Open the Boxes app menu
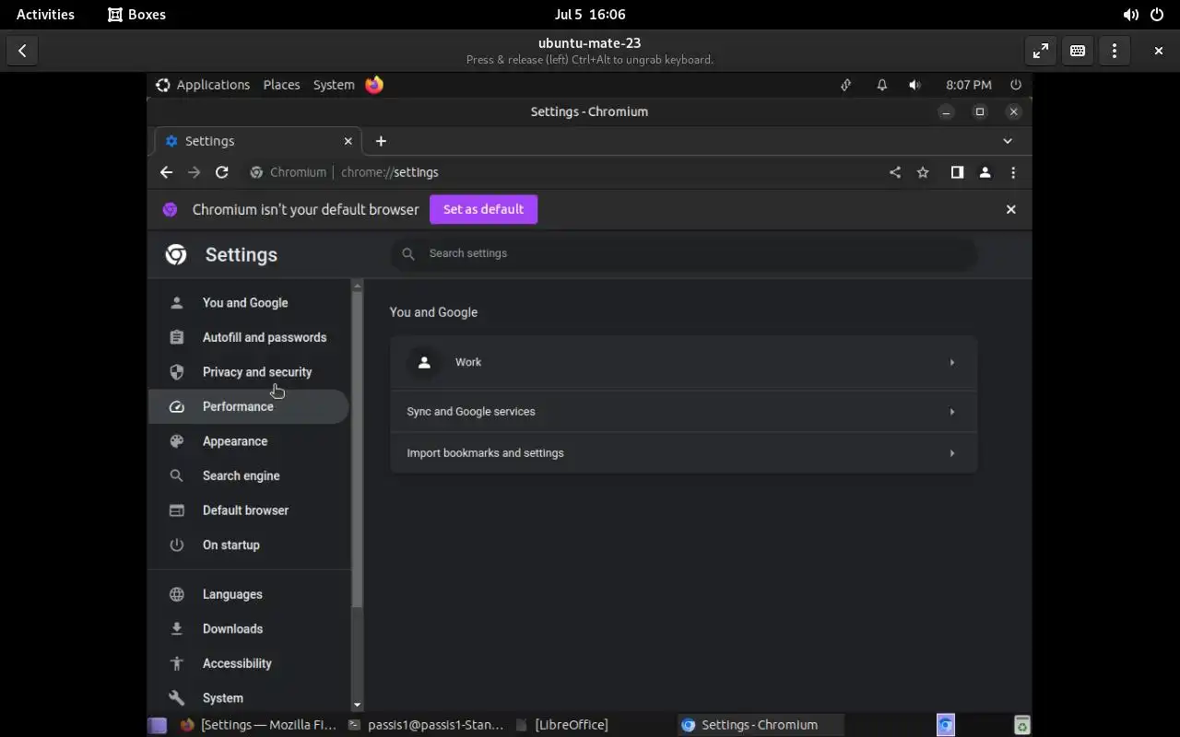The image size is (1180, 737). (x=136, y=15)
